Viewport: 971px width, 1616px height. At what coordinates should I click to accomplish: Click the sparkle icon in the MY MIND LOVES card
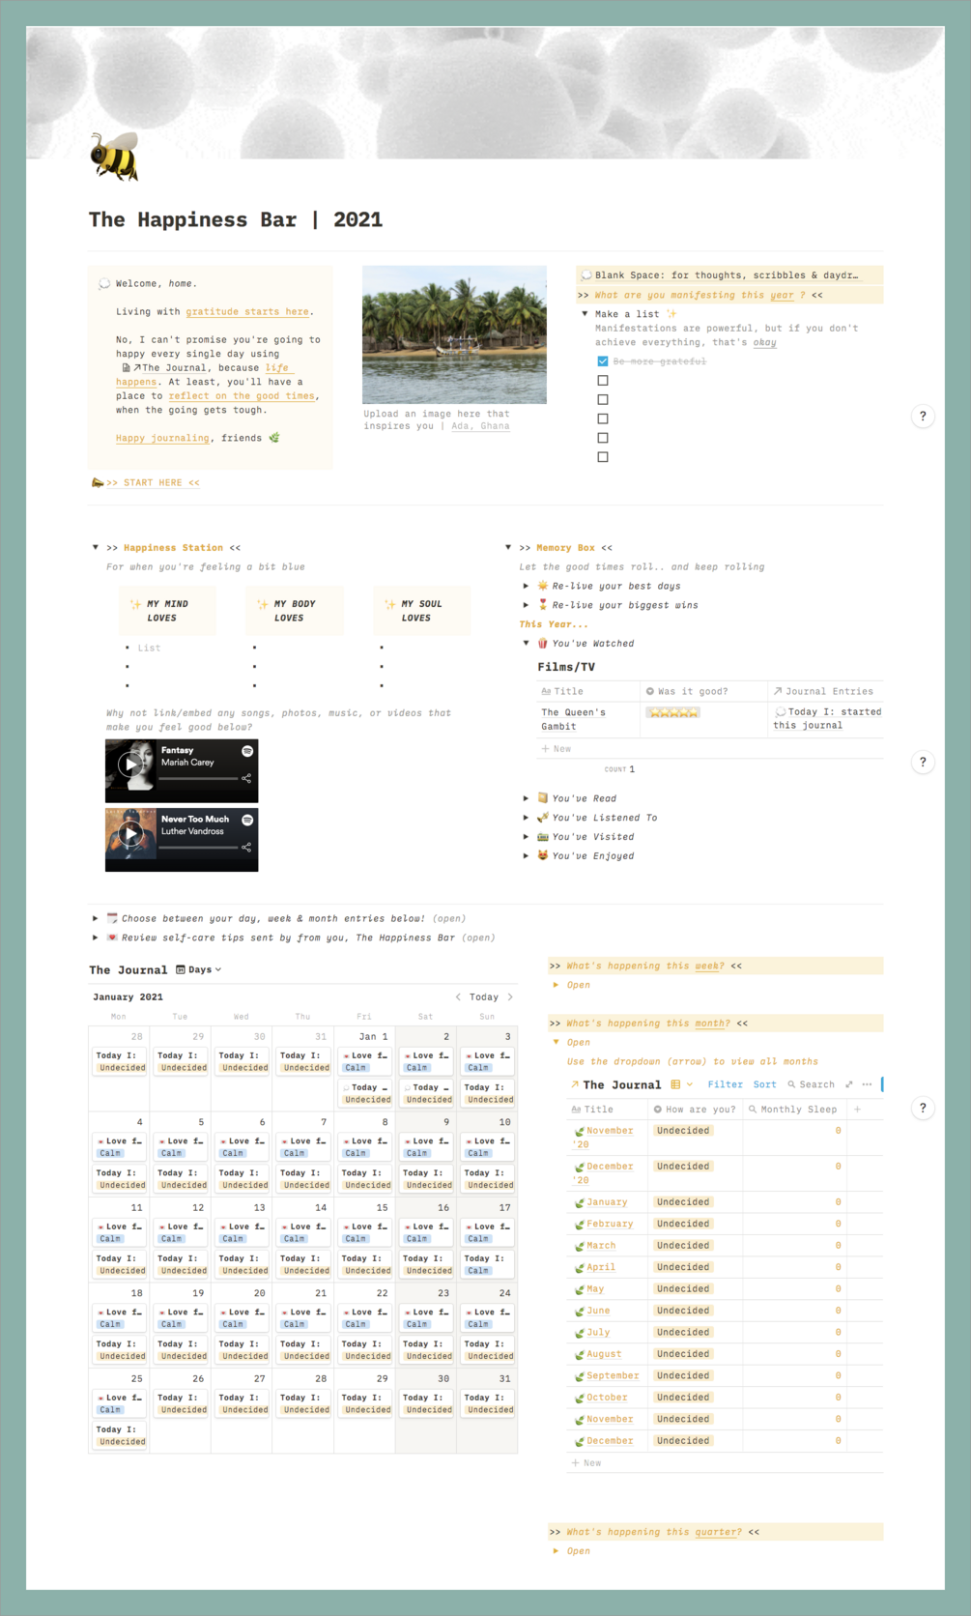tap(135, 604)
